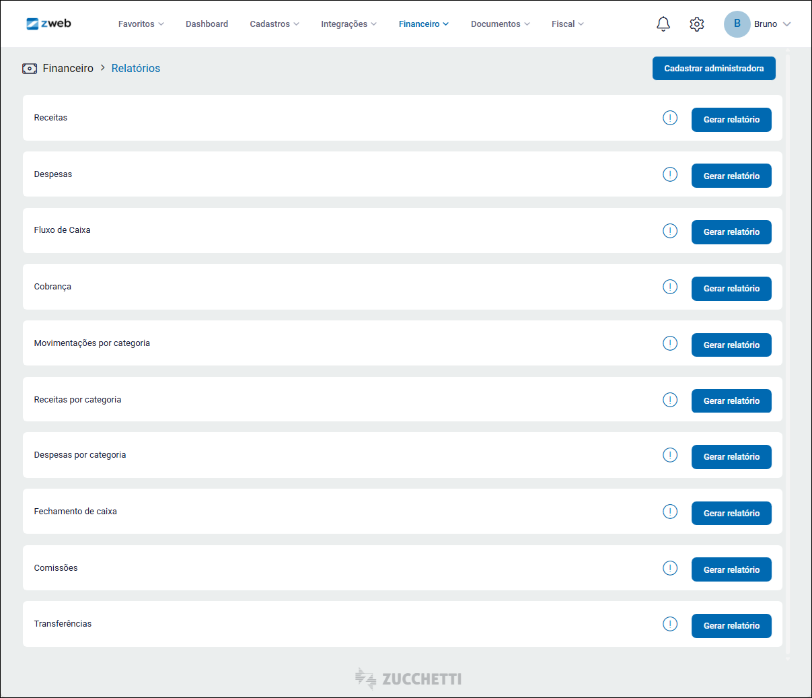Generate the Movimentações por categoria report
Viewport: 812px width, 698px height.
(x=731, y=345)
